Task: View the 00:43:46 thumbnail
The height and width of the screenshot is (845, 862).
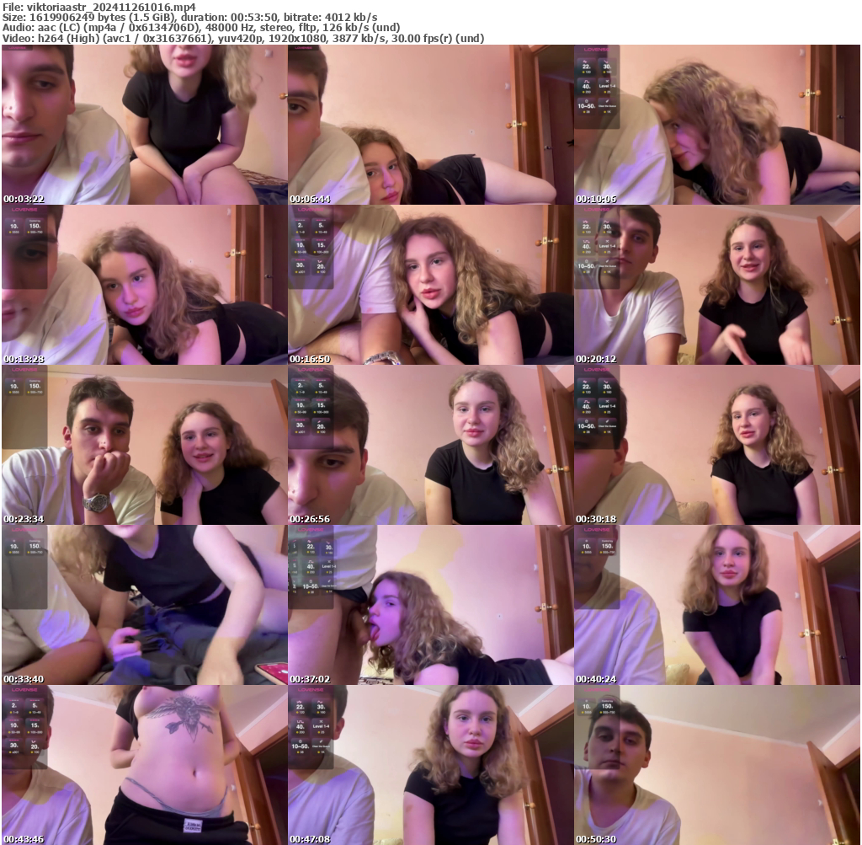Action: click(x=143, y=762)
